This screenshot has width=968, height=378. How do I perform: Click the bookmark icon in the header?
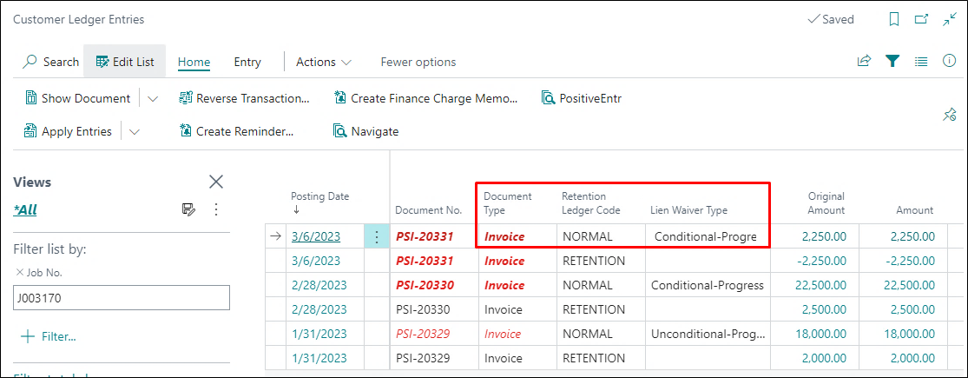point(894,19)
